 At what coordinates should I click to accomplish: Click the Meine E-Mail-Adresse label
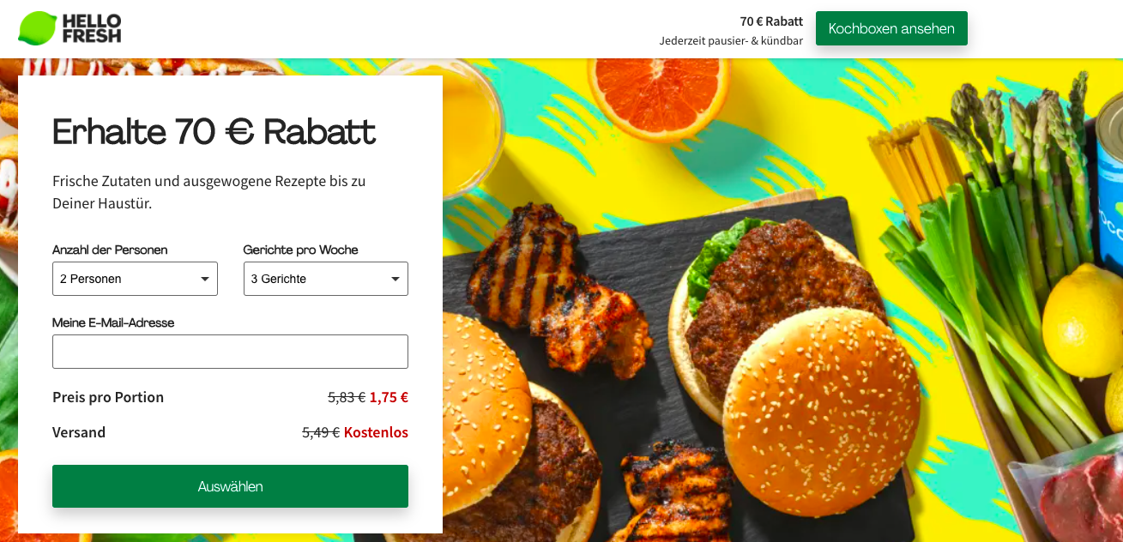tap(113, 322)
